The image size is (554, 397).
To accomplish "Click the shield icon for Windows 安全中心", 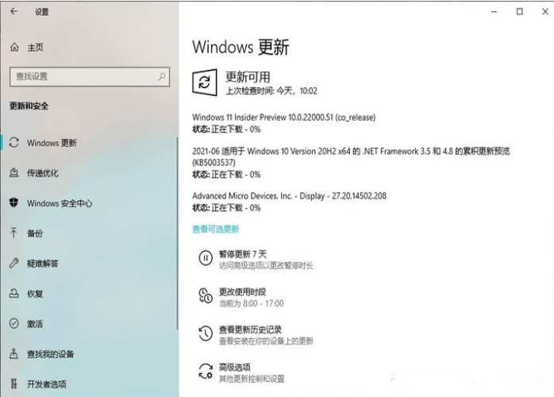I will click(x=13, y=203).
